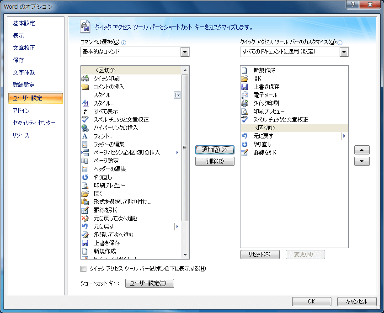
Task: Click info icon beside クイック アクセス customize label
Action: point(340,43)
